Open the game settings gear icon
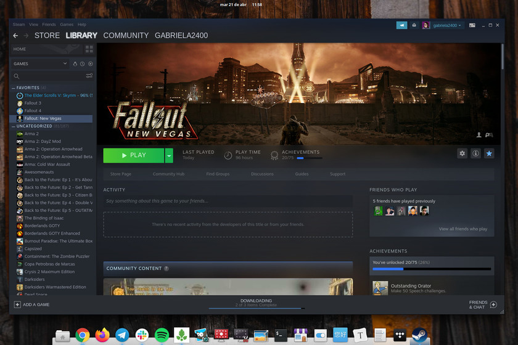Viewport: 518px width, 345px height. coord(462,154)
